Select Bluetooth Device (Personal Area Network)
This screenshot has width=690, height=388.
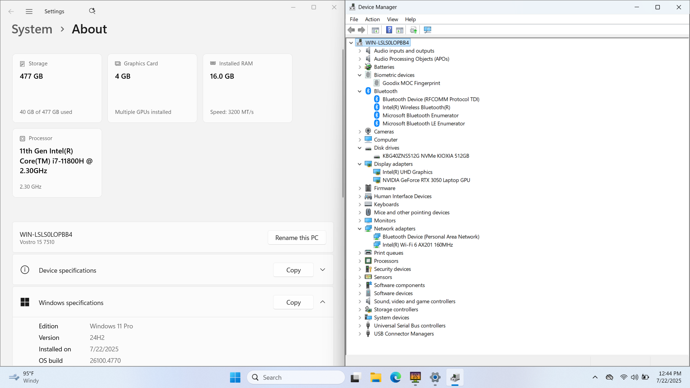[431, 237]
